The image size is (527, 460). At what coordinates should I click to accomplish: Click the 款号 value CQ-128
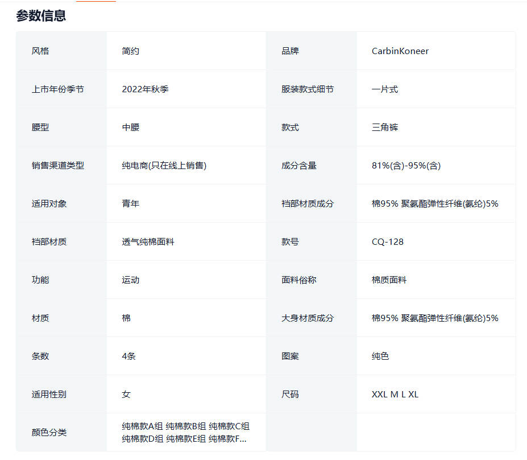coord(387,242)
